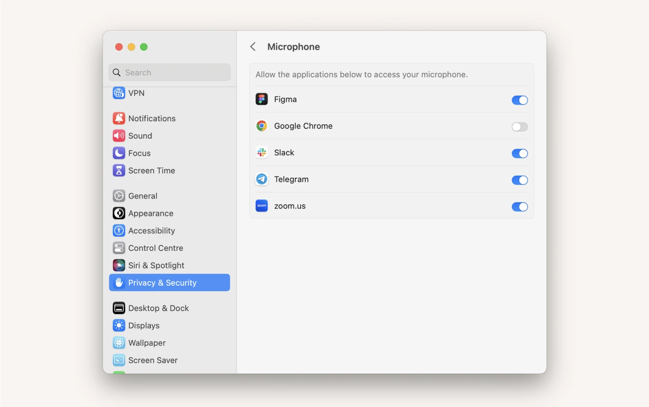Click the VPN globe icon in sidebar
The height and width of the screenshot is (407, 649).
tap(119, 93)
